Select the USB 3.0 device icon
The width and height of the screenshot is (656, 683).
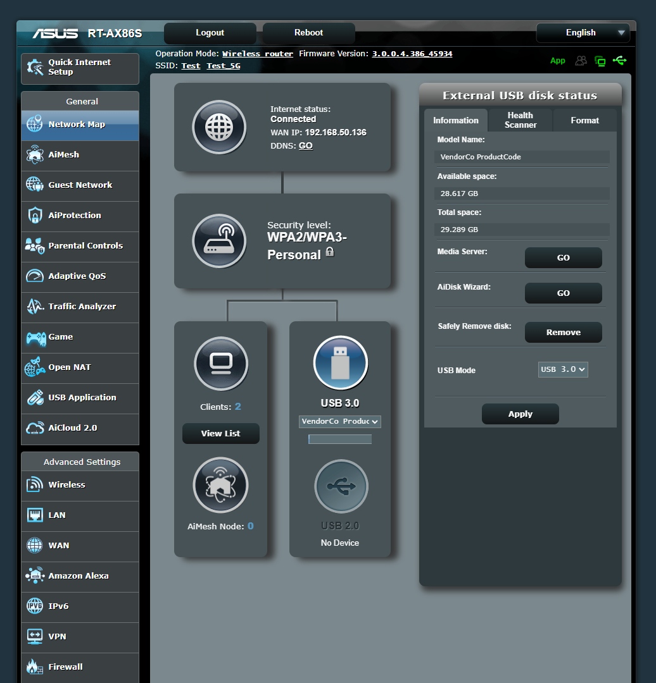click(x=340, y=363)
